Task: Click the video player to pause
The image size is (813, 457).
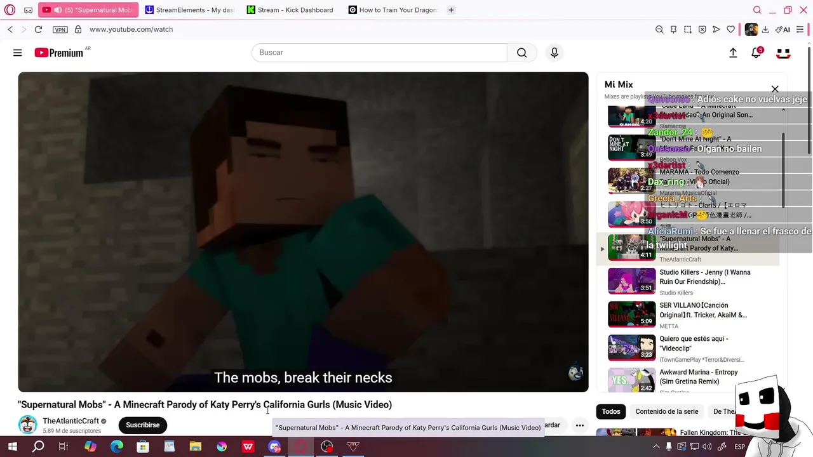Action: (303, 232)
